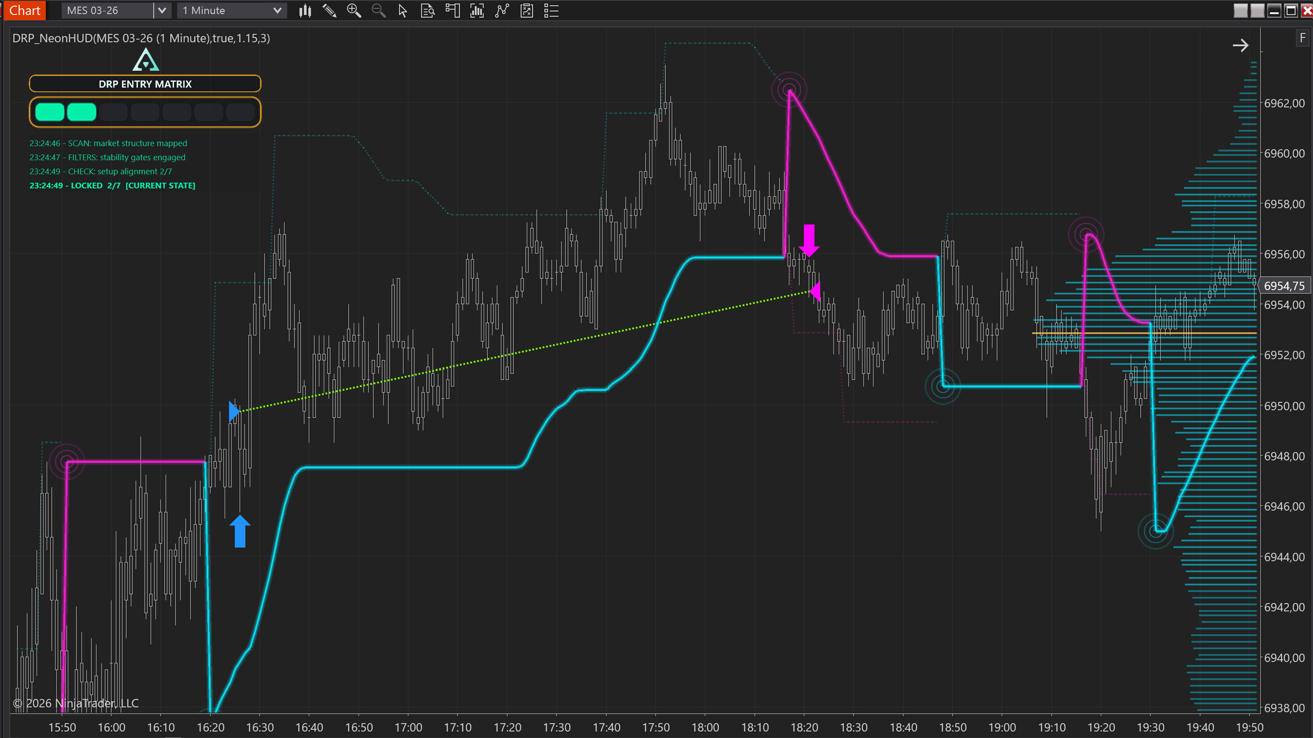Click the first green matrix indicator cell
1313x738 pixels.
[x=50, y=112]
